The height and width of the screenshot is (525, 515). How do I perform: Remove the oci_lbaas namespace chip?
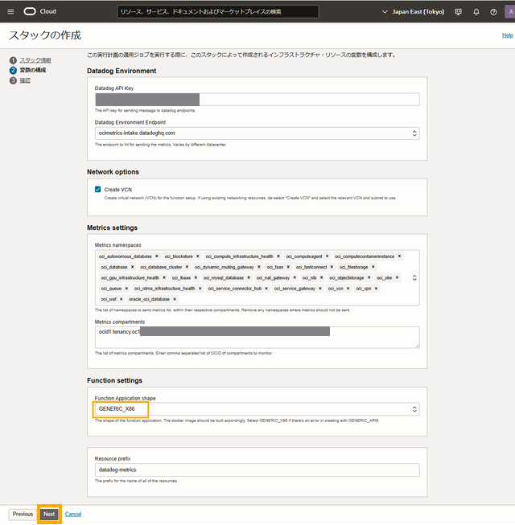pos(196,278)
